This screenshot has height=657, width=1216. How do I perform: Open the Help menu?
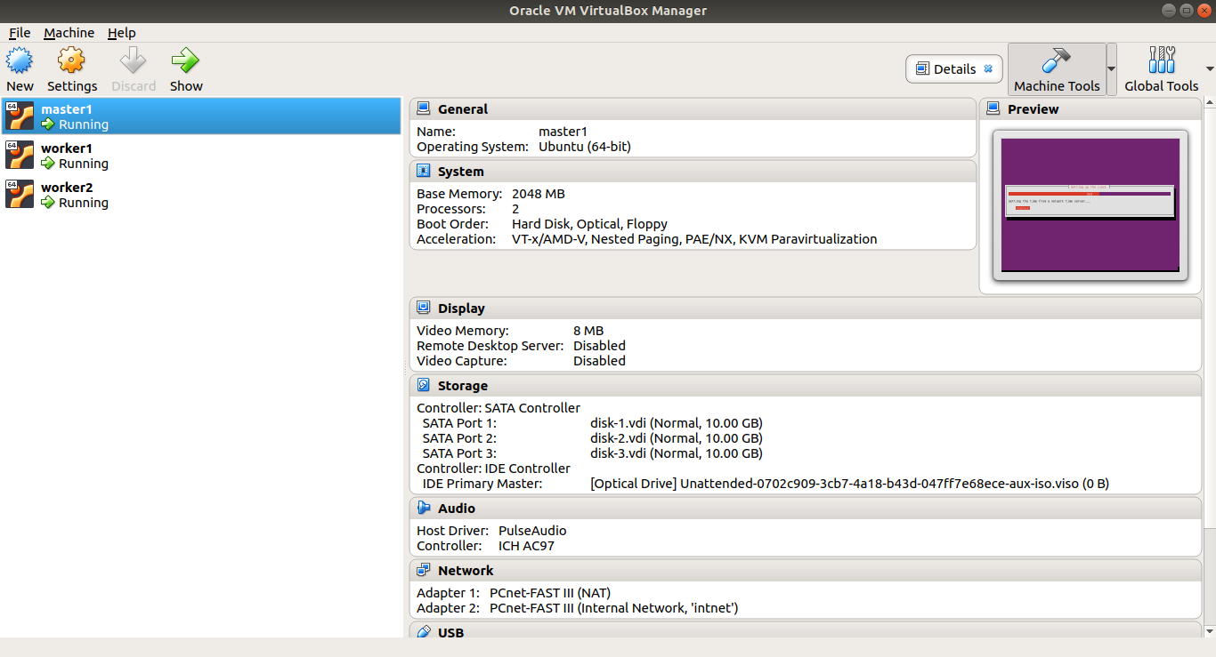[x=122, y=33]
